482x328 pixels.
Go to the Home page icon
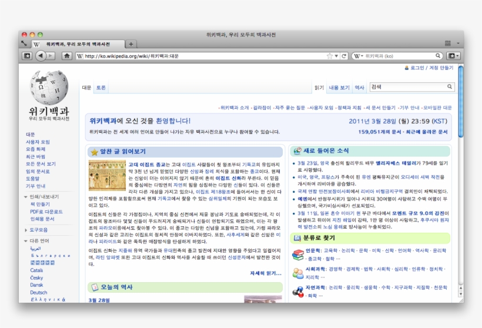[66, 56]
